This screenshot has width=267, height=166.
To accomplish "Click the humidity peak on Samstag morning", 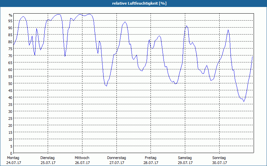I will [x=187, y=26].
